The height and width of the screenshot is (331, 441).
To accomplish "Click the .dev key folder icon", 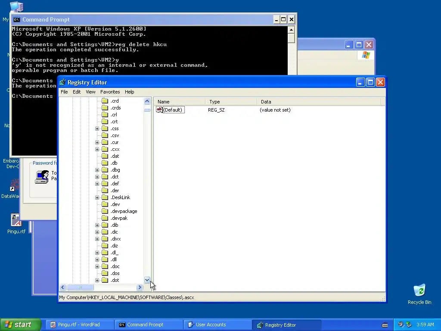I will point(105,204).
